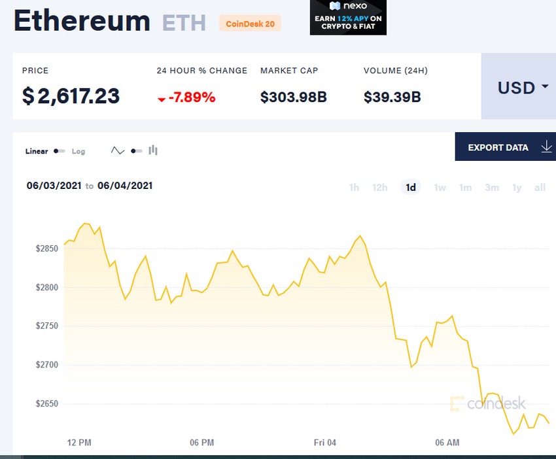Choose the 3m time range
The image size is (556, 459).
click(x=492, y=188)
